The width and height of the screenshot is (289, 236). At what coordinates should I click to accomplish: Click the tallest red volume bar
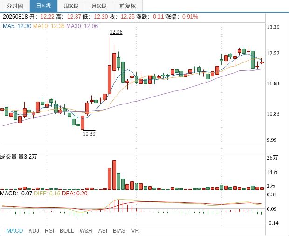pyautogui.click(x=114, y=175)
